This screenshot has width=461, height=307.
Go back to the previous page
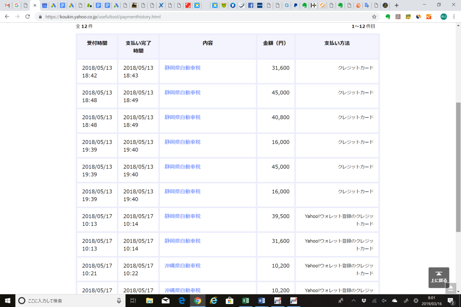7,17
